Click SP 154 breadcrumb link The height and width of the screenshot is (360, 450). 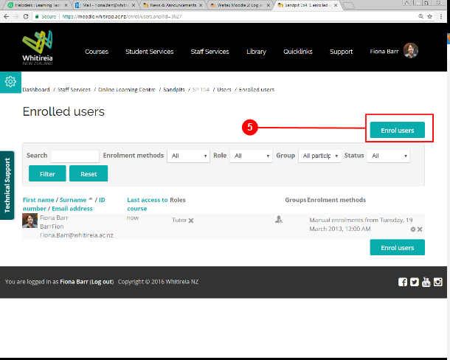coord(201,89)
